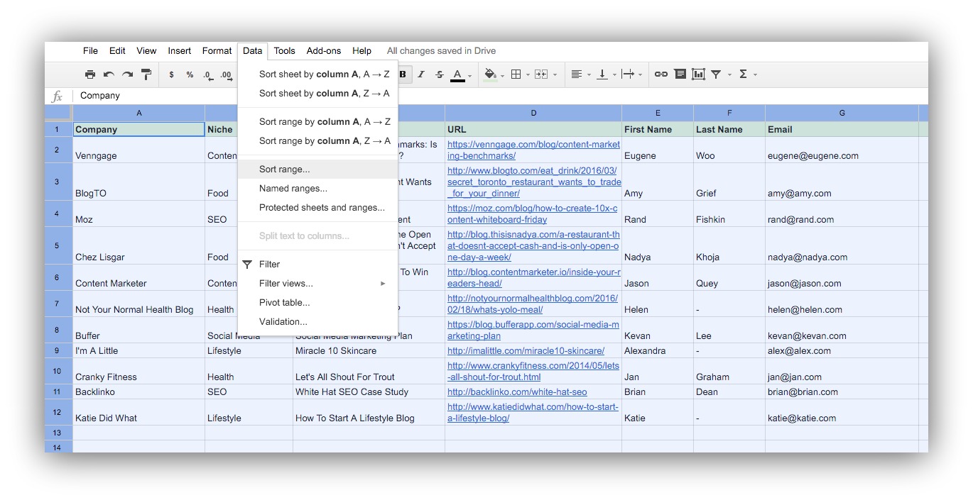Open the venngage.com content marketing link
Screen dimensions: 973x500
(x=533, y=150)
